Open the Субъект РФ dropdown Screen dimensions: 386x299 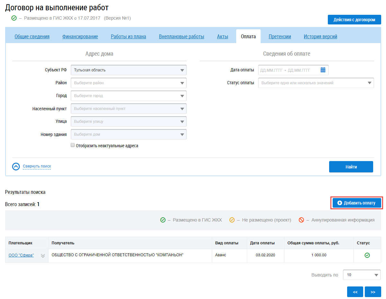129,70
